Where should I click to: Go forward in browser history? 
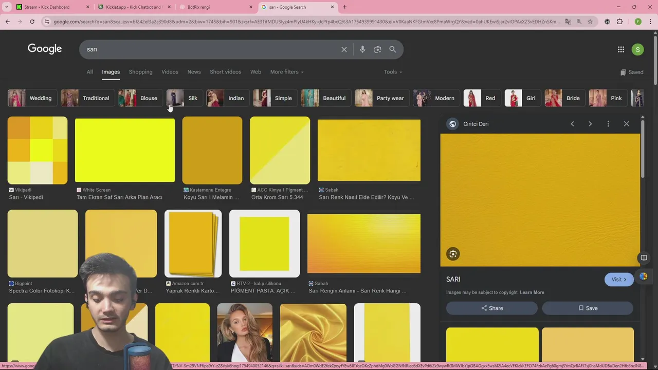(x=20, y=22)
